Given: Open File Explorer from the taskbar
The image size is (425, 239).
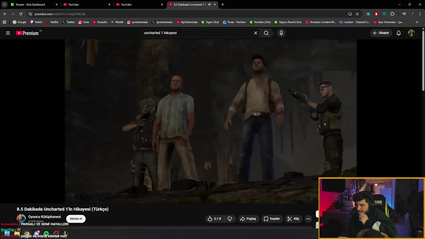Looking at the screenshot, I should tap(17, 234).
